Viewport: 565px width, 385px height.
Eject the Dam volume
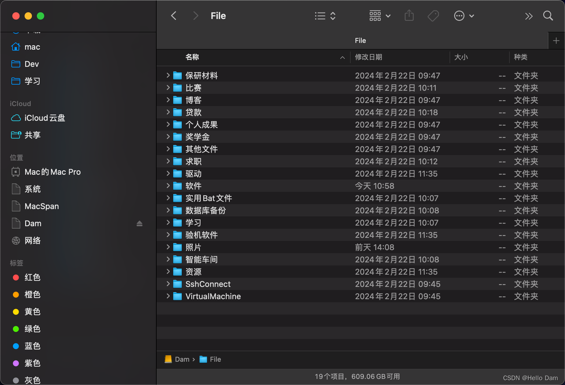139,224
